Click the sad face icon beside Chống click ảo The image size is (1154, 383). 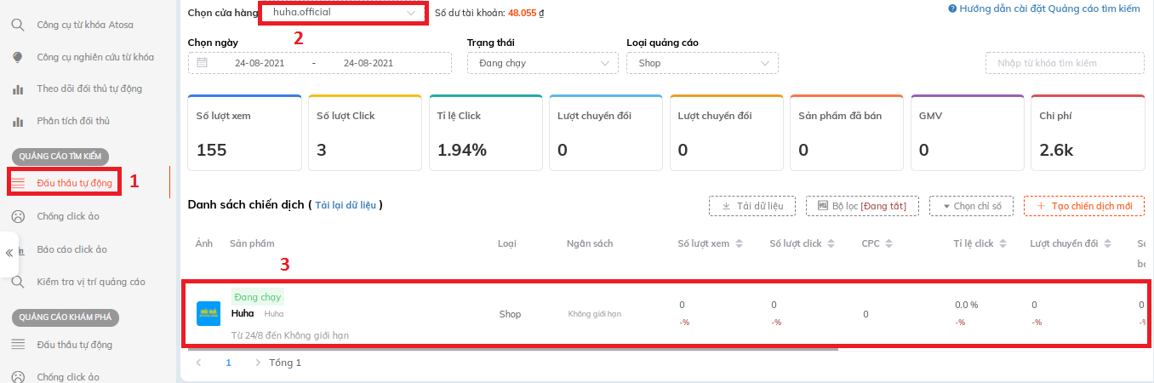tap(17, 216)
